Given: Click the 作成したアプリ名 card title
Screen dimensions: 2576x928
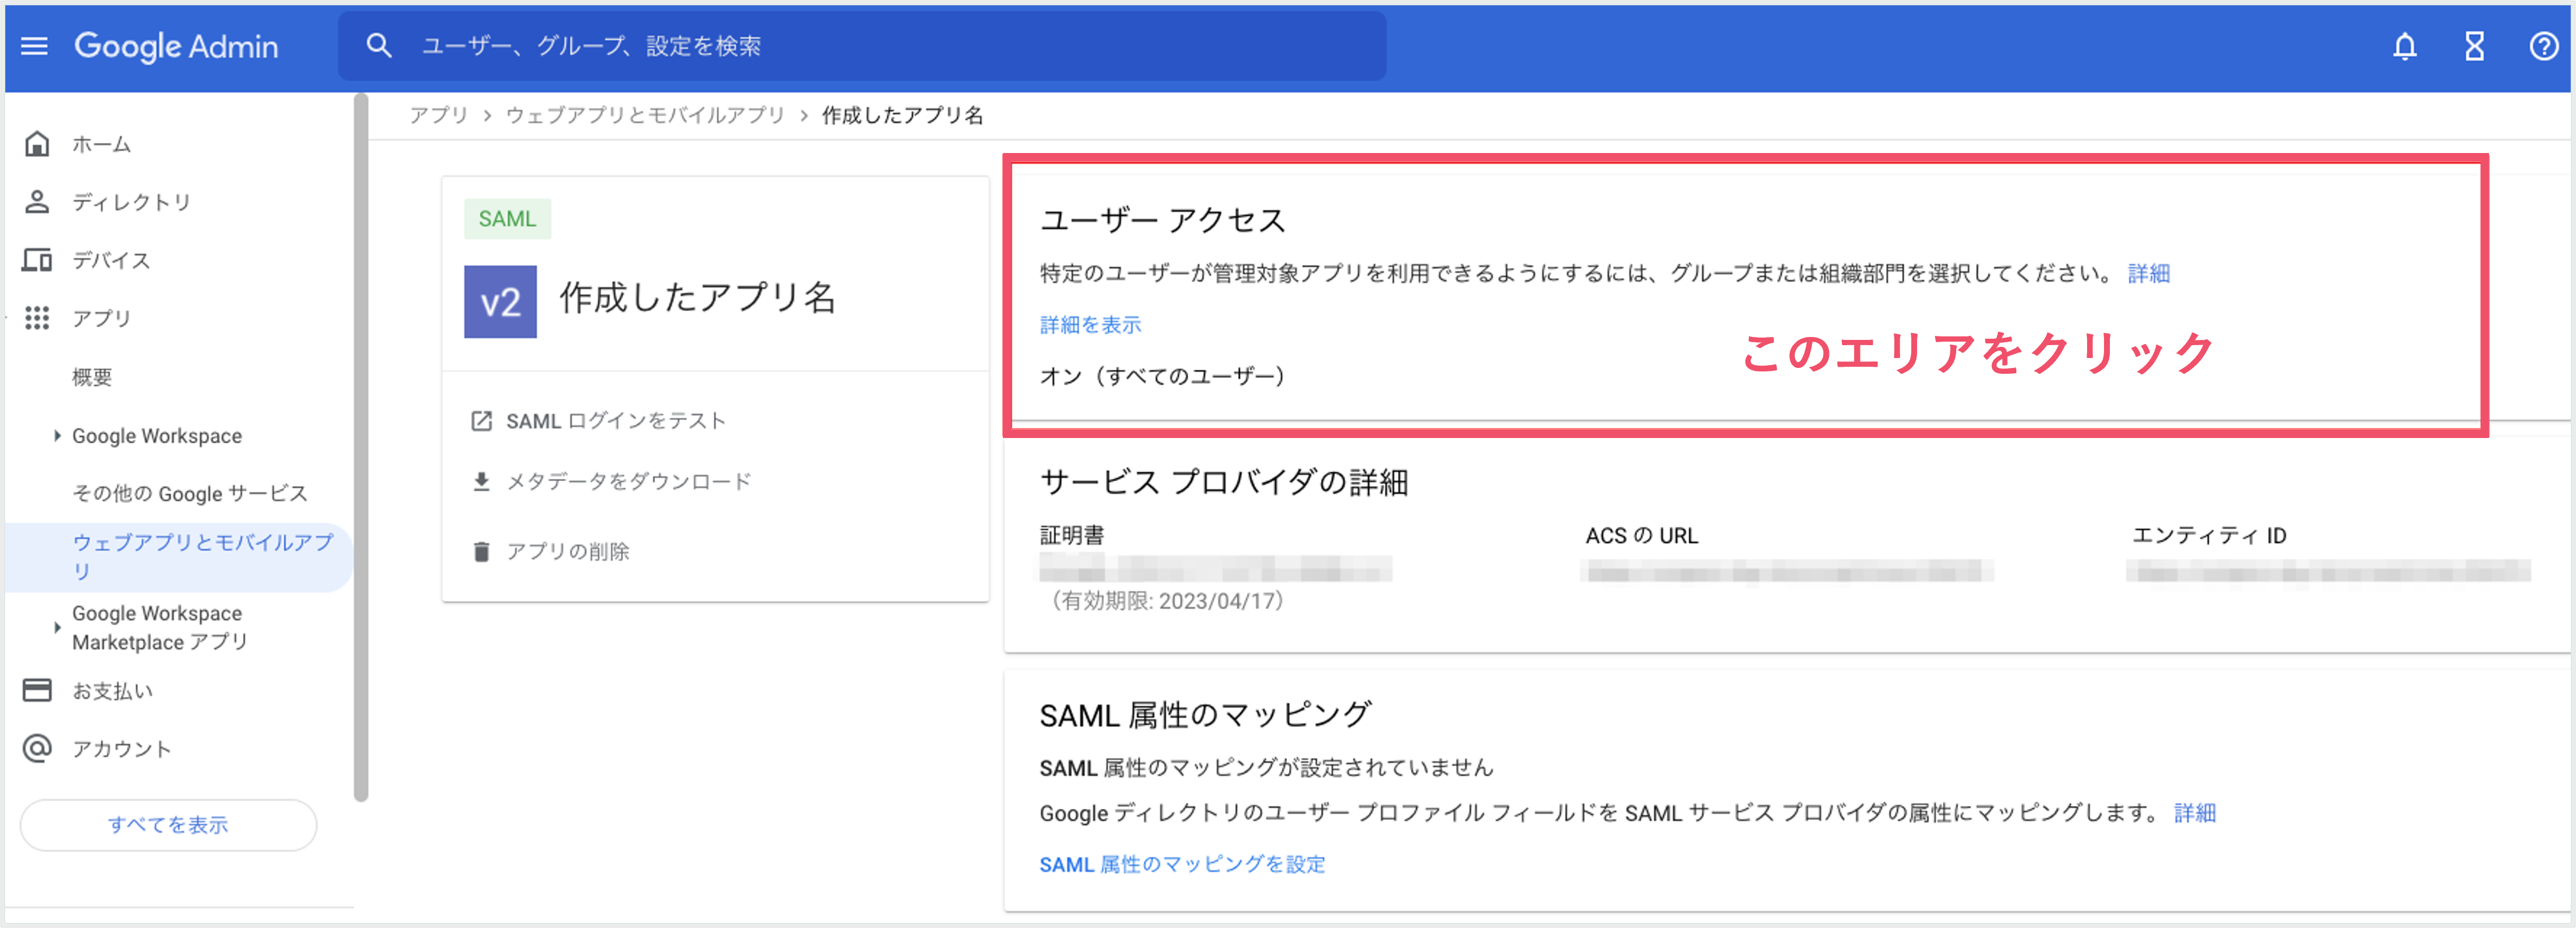Looking at the screenshot, I should coord(697,298).
